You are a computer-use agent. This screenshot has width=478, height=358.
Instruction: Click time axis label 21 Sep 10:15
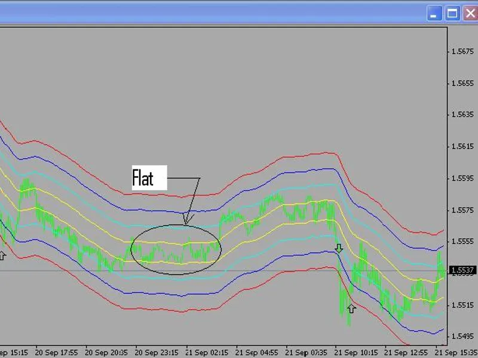[356, 353]
